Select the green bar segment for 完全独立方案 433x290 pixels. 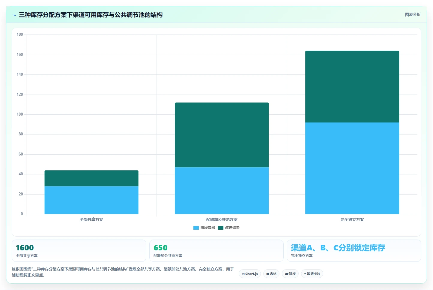pyautogui.click(x=352, y=86)
